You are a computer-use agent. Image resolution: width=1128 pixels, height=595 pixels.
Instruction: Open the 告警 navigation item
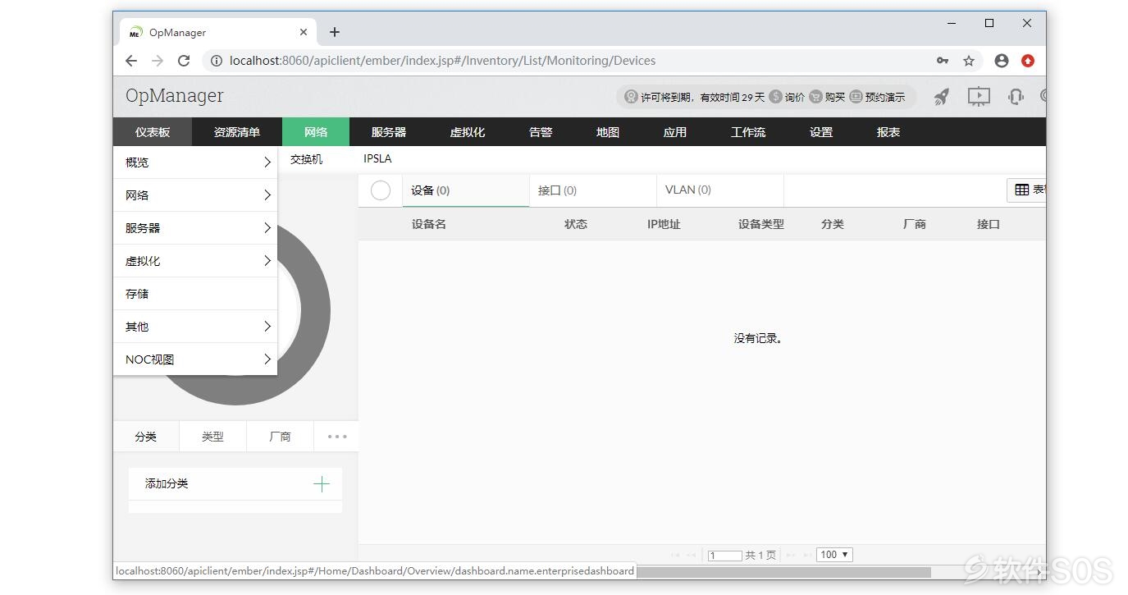click(x=541, y=132)
